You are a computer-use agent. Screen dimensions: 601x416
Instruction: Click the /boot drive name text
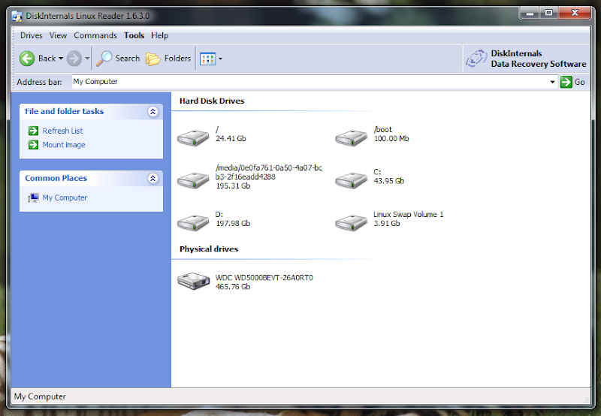383,129
